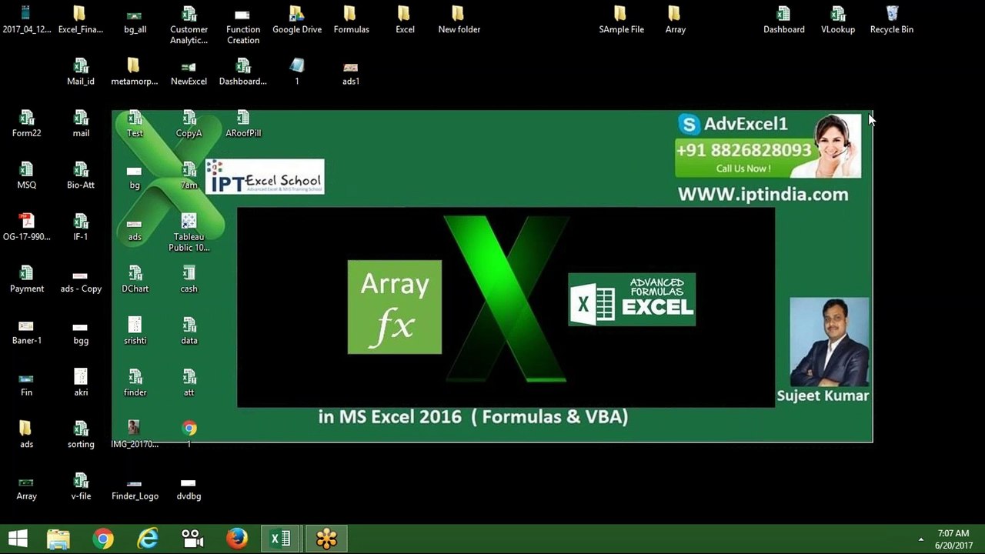Select the ARoofPill Excel file
The width and height of the screenshot is (985, 554).
pyautogui.click(x=243, y=124)
